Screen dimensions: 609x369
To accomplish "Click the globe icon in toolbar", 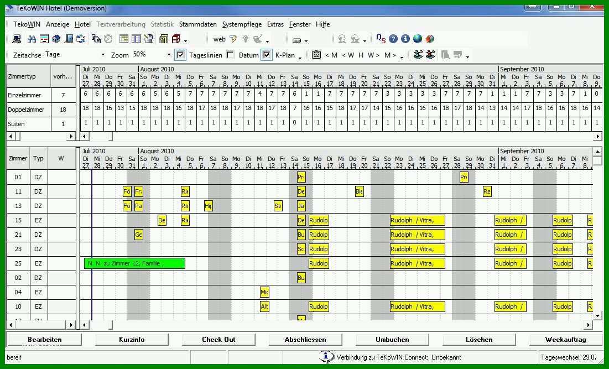I will click(418, 39).
